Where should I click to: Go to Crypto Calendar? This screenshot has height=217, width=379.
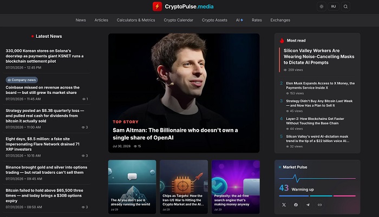click(x=178, y=21)
